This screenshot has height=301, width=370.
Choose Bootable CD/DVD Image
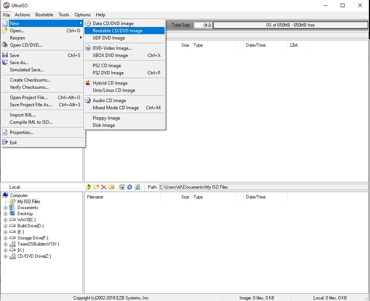124,31
